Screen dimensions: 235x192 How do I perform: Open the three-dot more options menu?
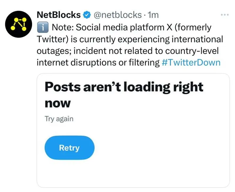click(225, 15)
